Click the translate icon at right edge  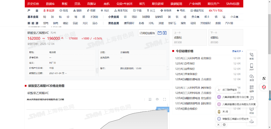coord(264,79)
